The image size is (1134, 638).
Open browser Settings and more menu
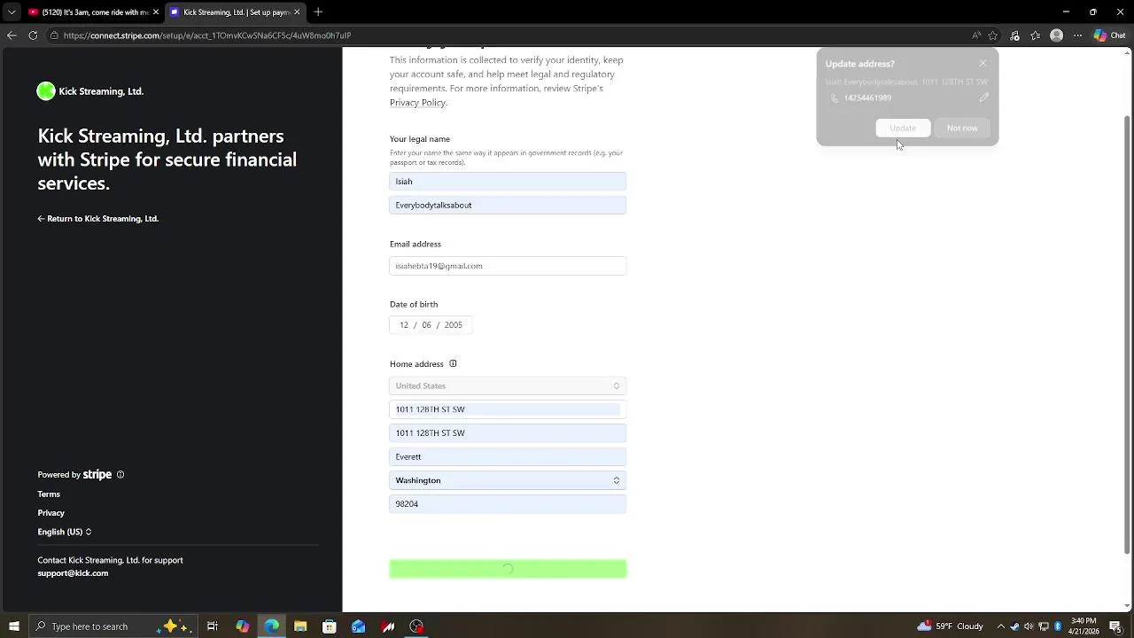click(1077, 35)
